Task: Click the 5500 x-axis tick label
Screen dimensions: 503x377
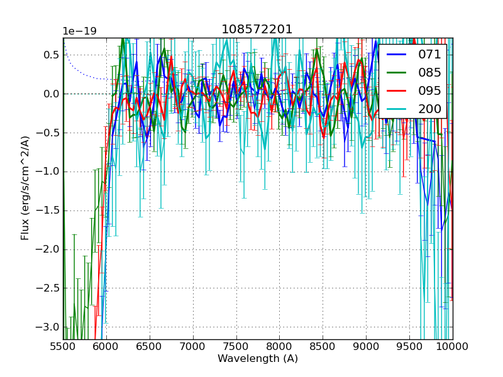Action: (x=63, y=346)
